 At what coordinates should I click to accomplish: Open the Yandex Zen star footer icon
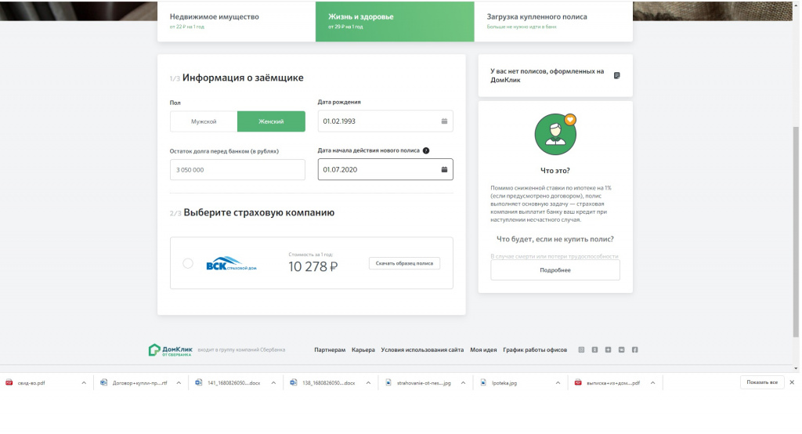click(608, 350)
